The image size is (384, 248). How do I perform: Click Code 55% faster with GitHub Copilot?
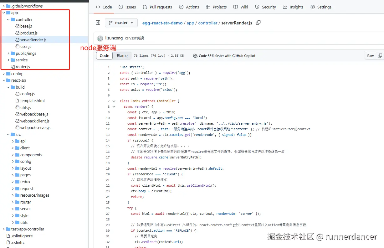224,56
